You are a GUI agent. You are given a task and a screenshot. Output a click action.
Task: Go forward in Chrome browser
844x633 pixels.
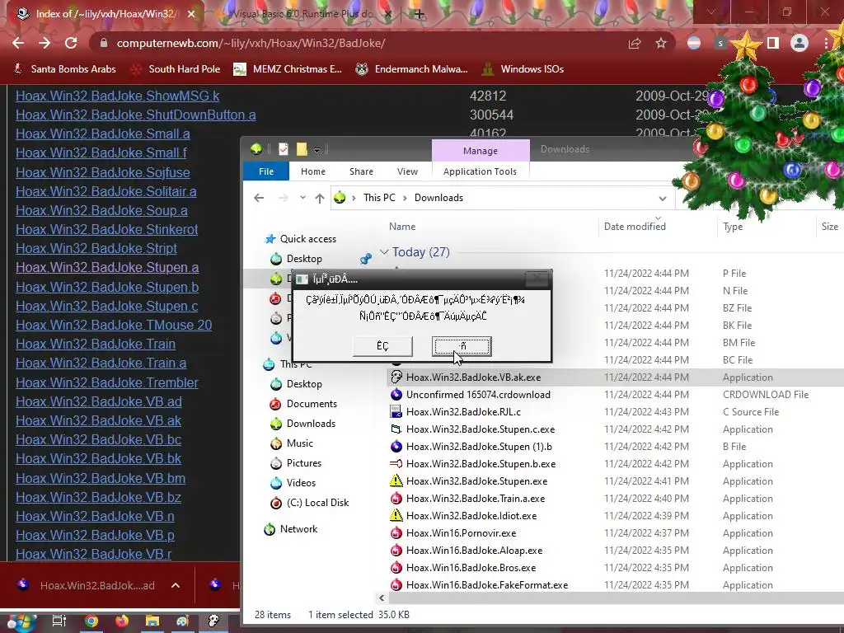pyautogui.click(x=45, y=43)
